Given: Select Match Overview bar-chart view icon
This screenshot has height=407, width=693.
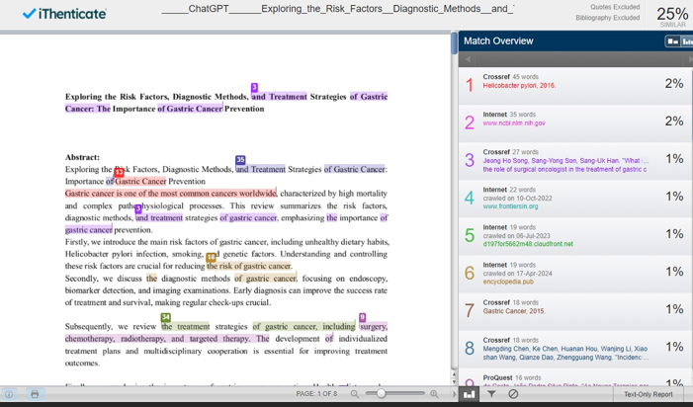Looking at the screenshot, I should 469,394.
